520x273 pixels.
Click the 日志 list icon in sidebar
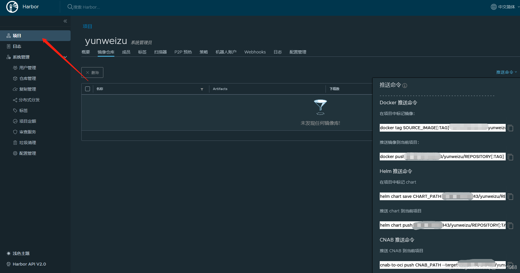[x=9, y=46]
